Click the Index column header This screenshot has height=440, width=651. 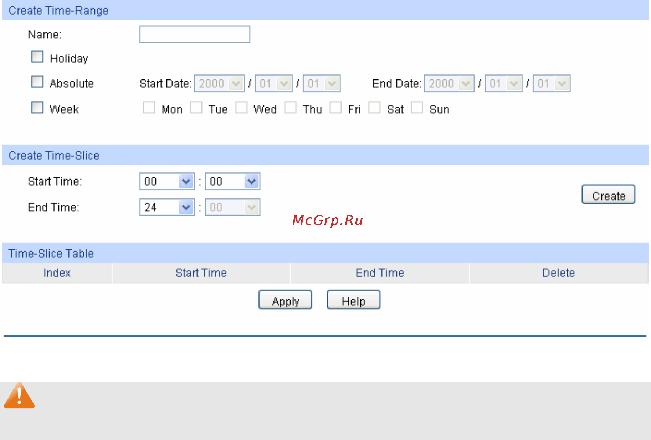tap(57, 273)
